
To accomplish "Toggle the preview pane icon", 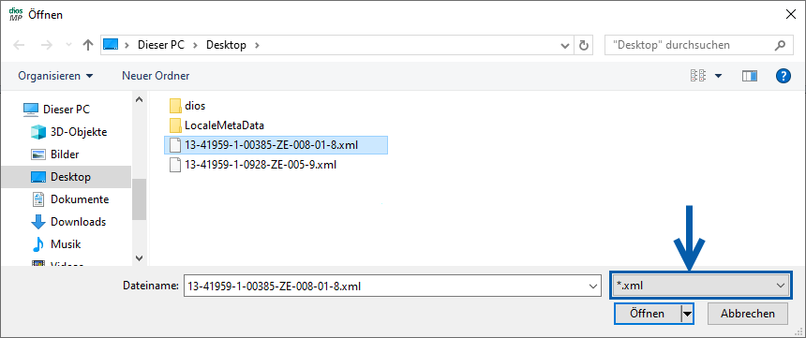I will pos(750,76).
